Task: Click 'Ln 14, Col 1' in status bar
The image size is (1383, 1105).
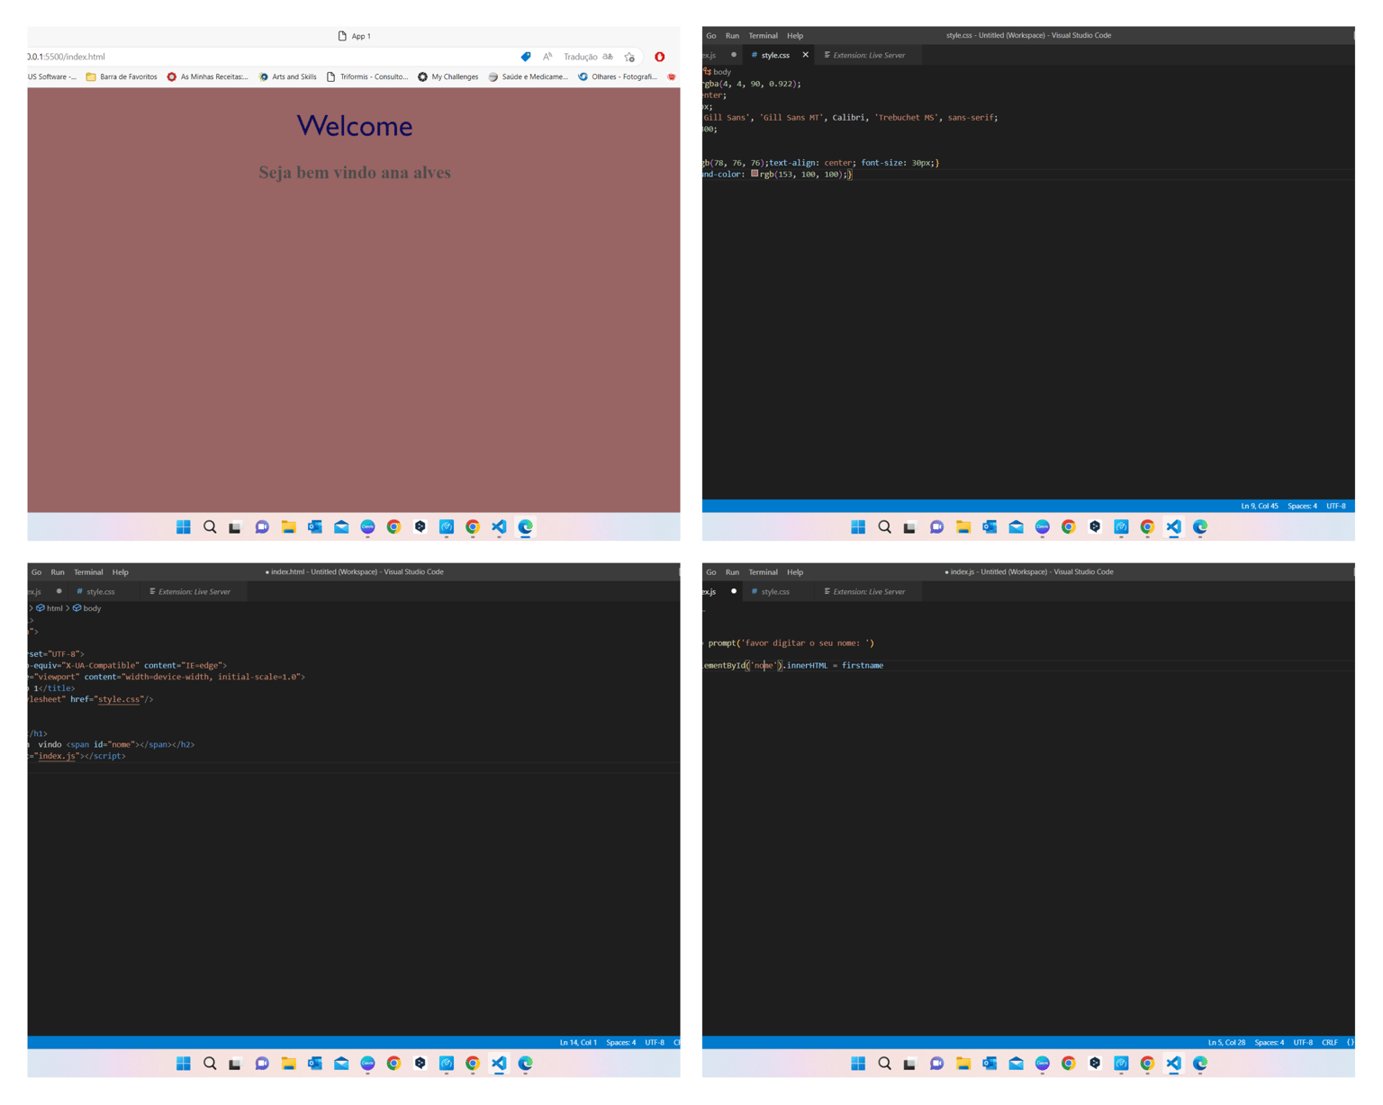Action: 578,1042
